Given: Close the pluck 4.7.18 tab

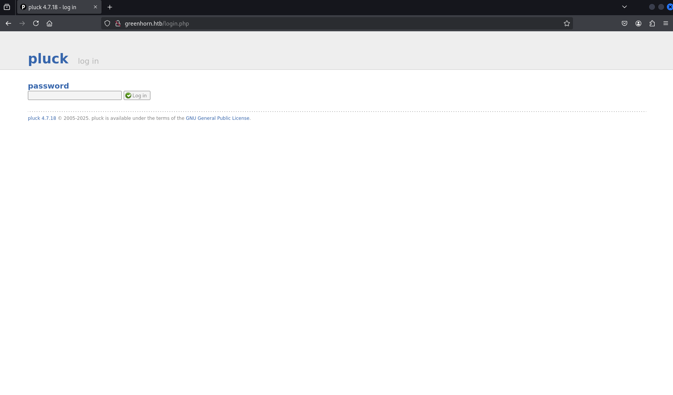Looking at the screenshot, I should point(95,7).
